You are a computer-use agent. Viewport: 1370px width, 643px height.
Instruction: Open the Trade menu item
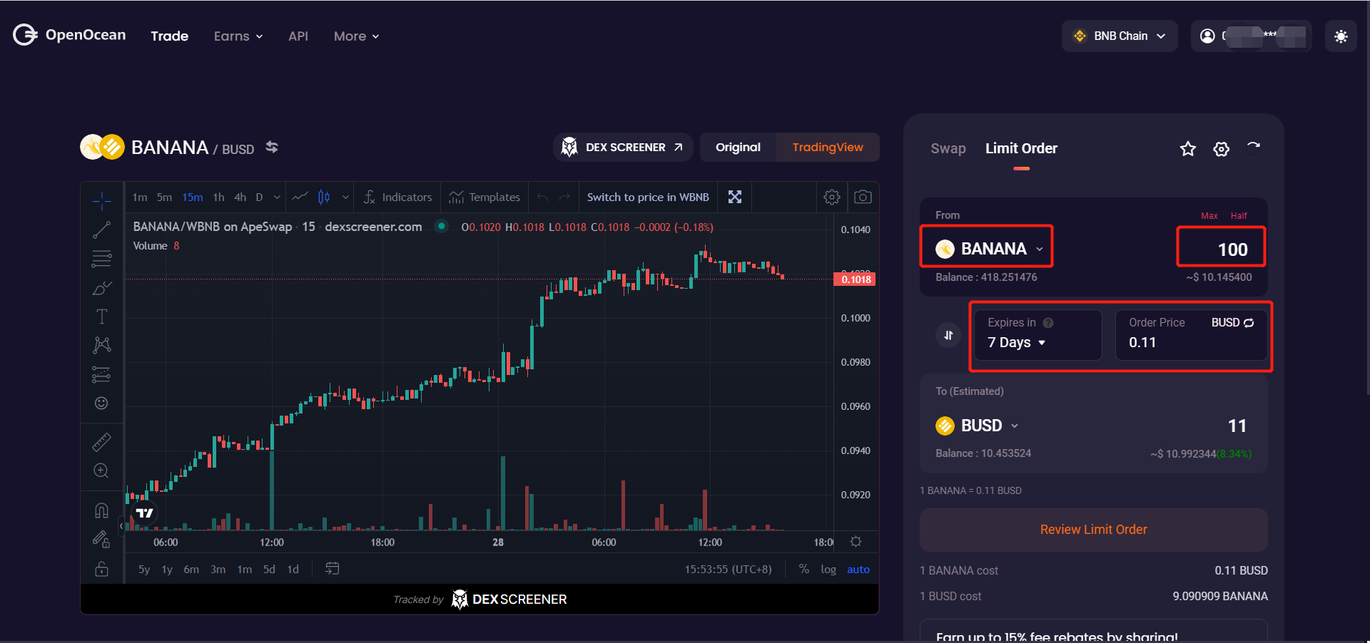tap(169, 36)
